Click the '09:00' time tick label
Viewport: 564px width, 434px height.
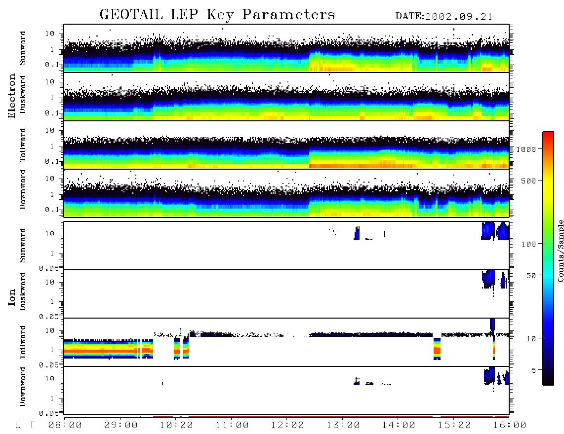click(121, 426)
